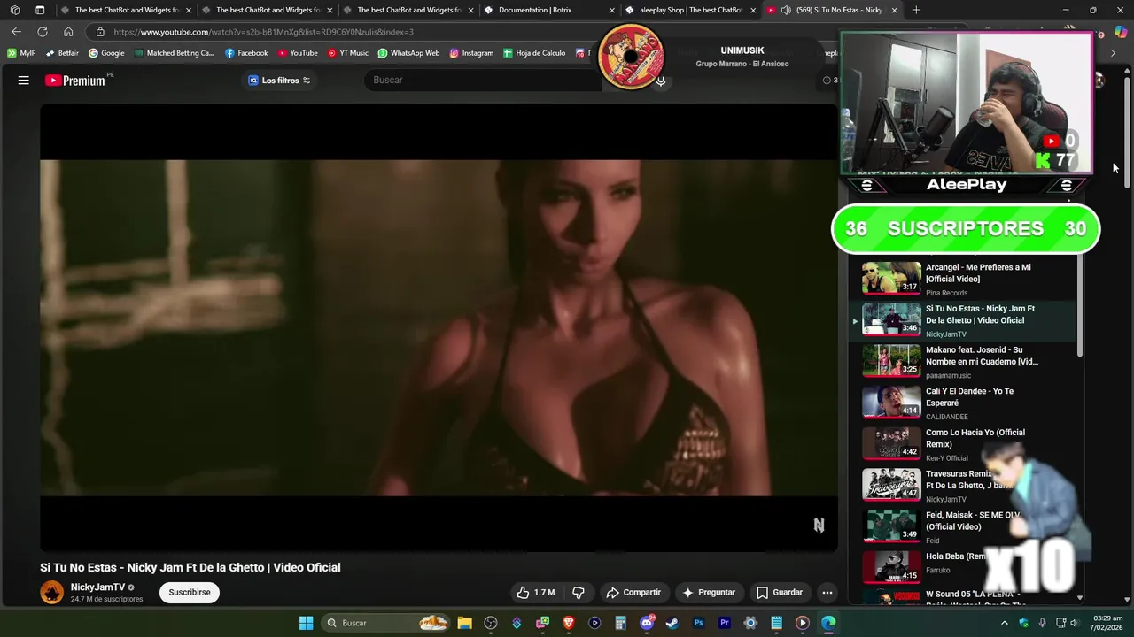Open the volume control in system tray
The image size is (1134, 637).
pos(1075,623)
